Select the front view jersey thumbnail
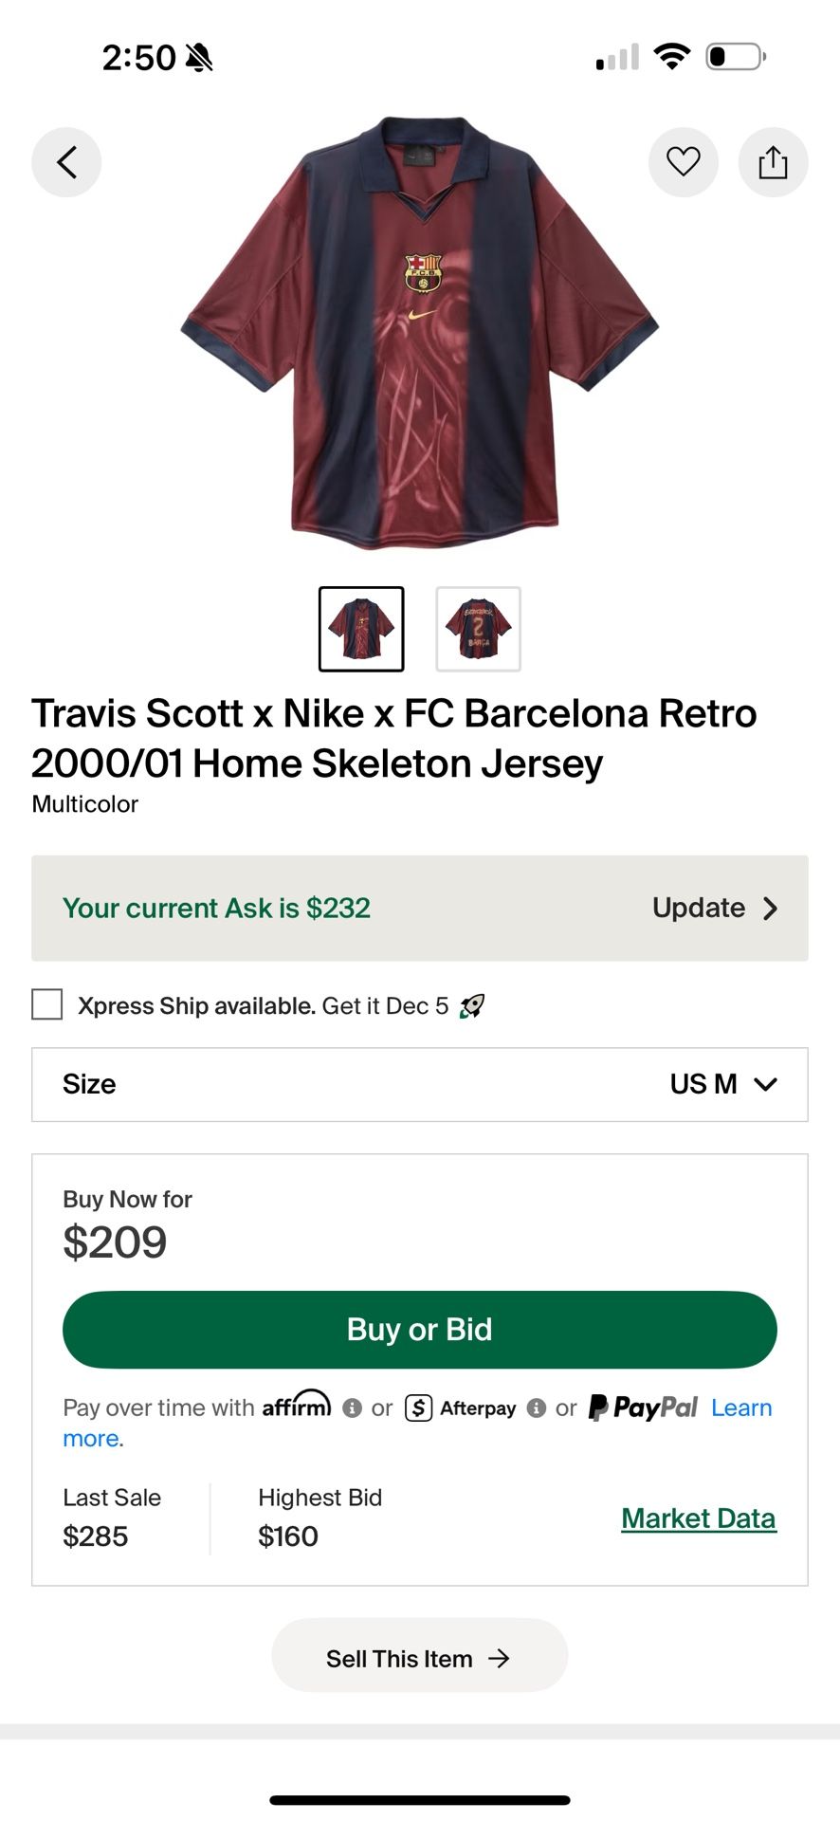The height and width of the screenshot is (1821, 840). click(x=361, y=629)
